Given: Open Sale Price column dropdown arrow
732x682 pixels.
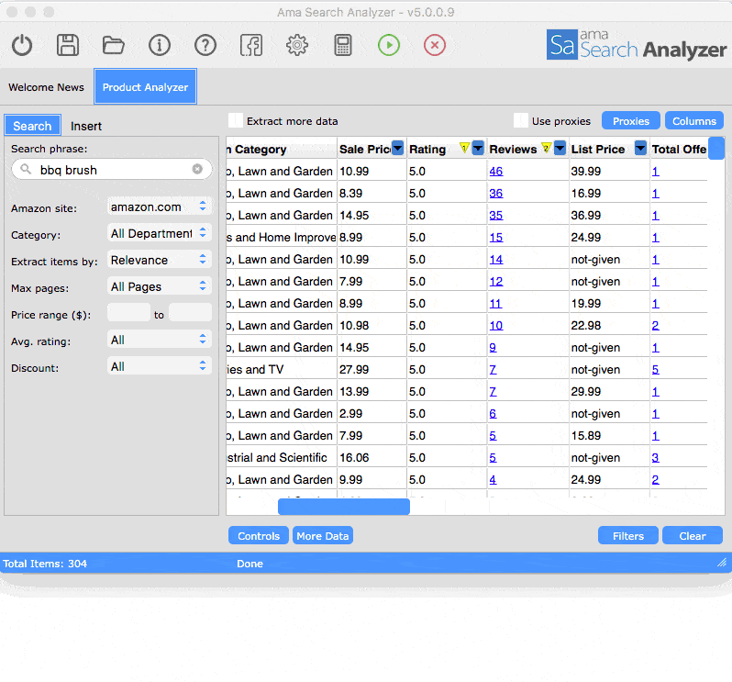Looking at the screenshot, I should 397,148.
